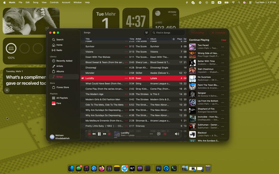This screenshot has width=279, height=174.
Task: Skip back to the previous track
Action: point(94,134)
